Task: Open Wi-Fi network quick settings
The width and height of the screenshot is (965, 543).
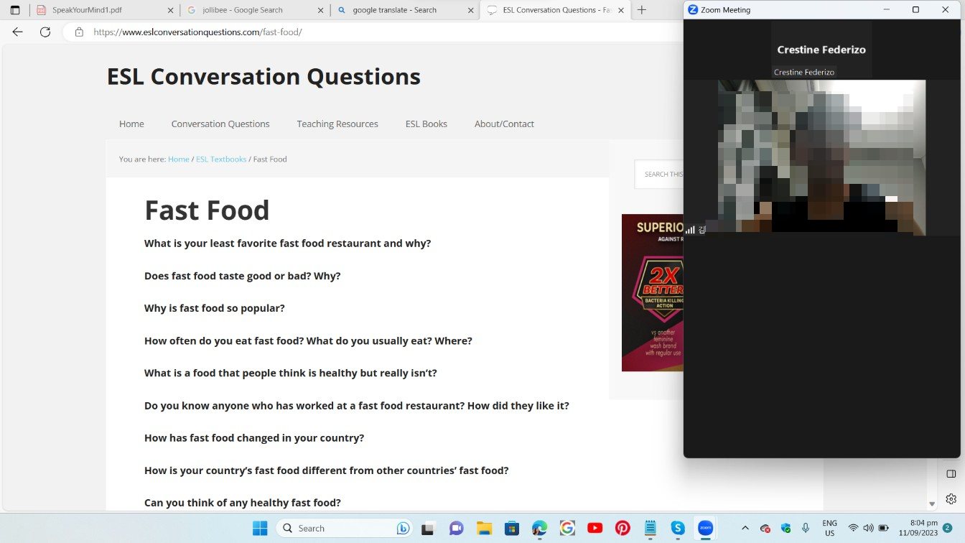Action: (x=853, y=528)
